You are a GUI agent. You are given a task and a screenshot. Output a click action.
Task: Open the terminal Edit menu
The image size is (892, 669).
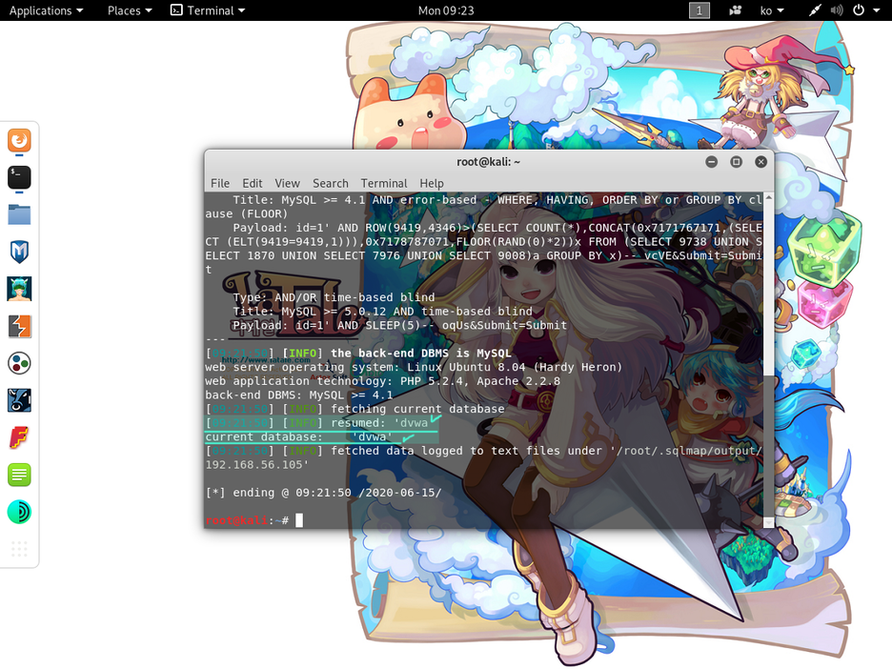point(252,183)
